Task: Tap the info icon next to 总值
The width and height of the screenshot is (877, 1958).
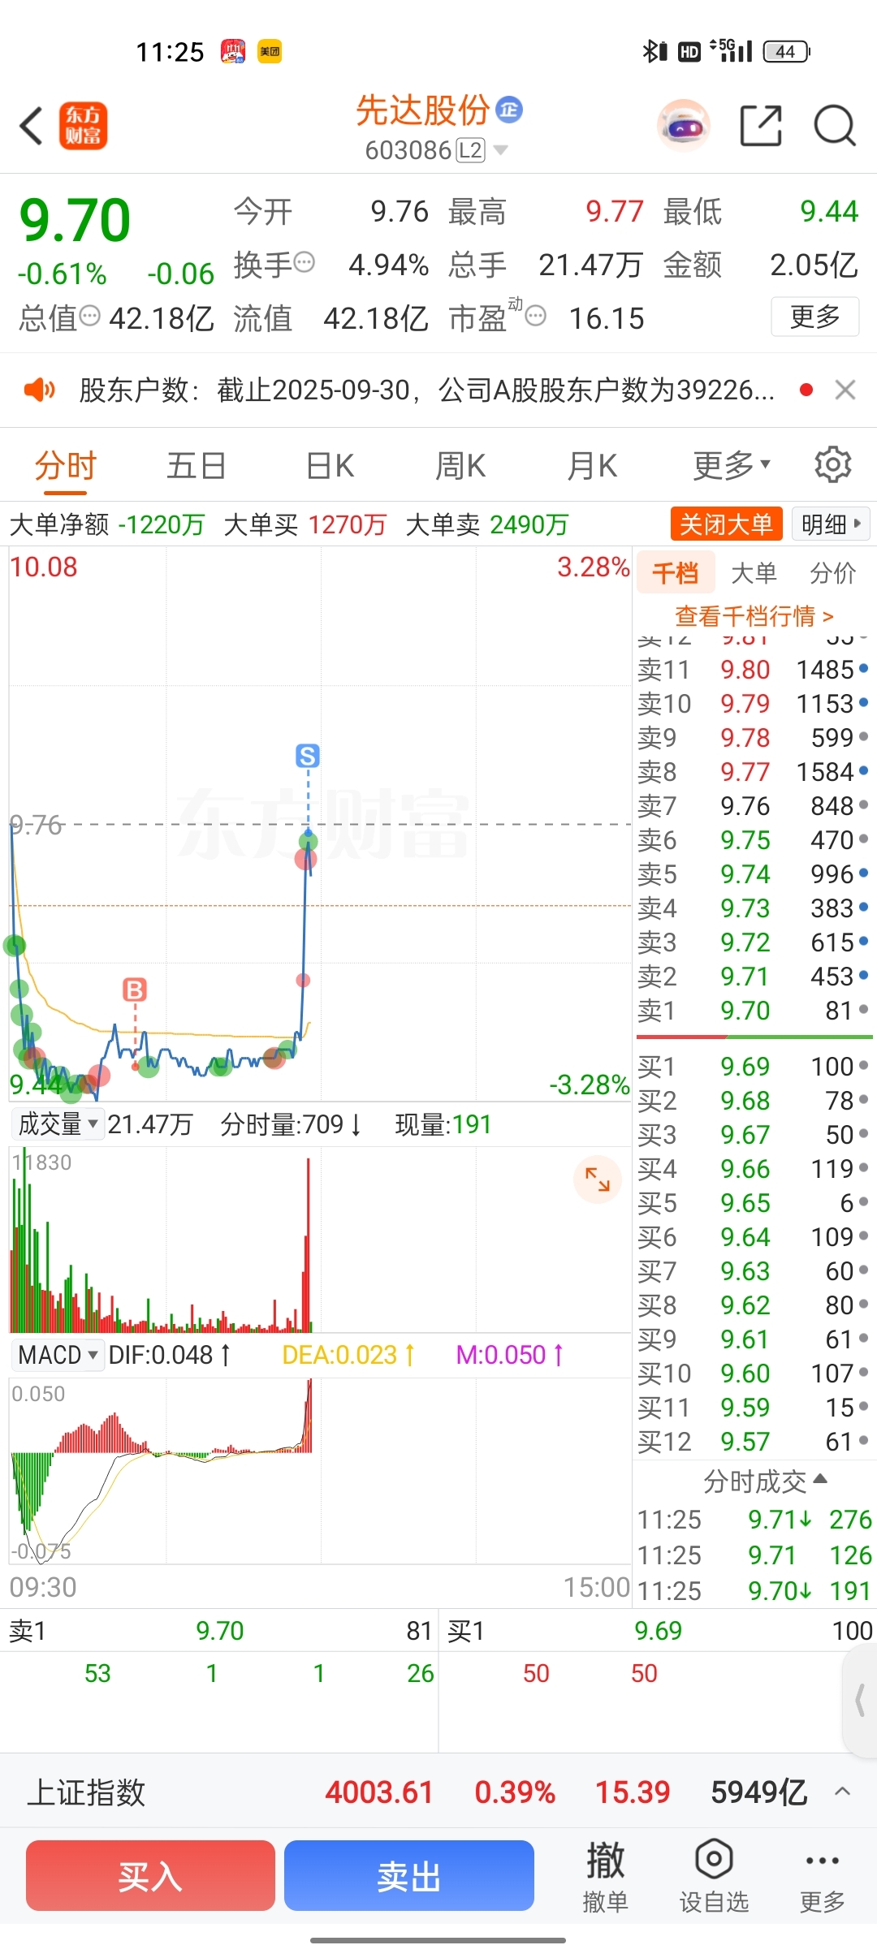Action: click(90, 316)
